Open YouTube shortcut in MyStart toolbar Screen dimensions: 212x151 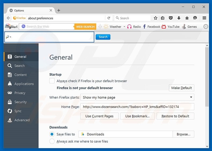click(x=171, y=27)
